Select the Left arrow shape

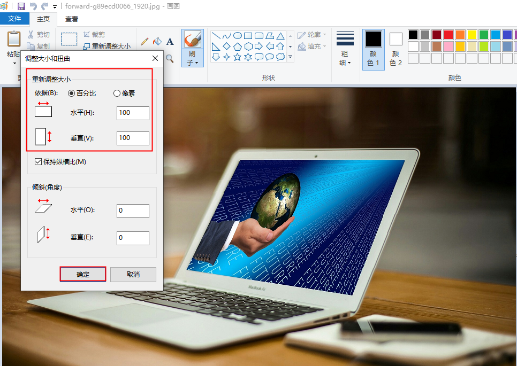[270, 46]
